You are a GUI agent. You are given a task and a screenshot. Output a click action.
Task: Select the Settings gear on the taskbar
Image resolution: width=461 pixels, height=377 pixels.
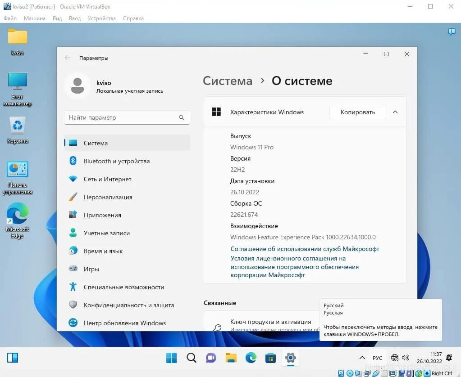pos(291,358)
